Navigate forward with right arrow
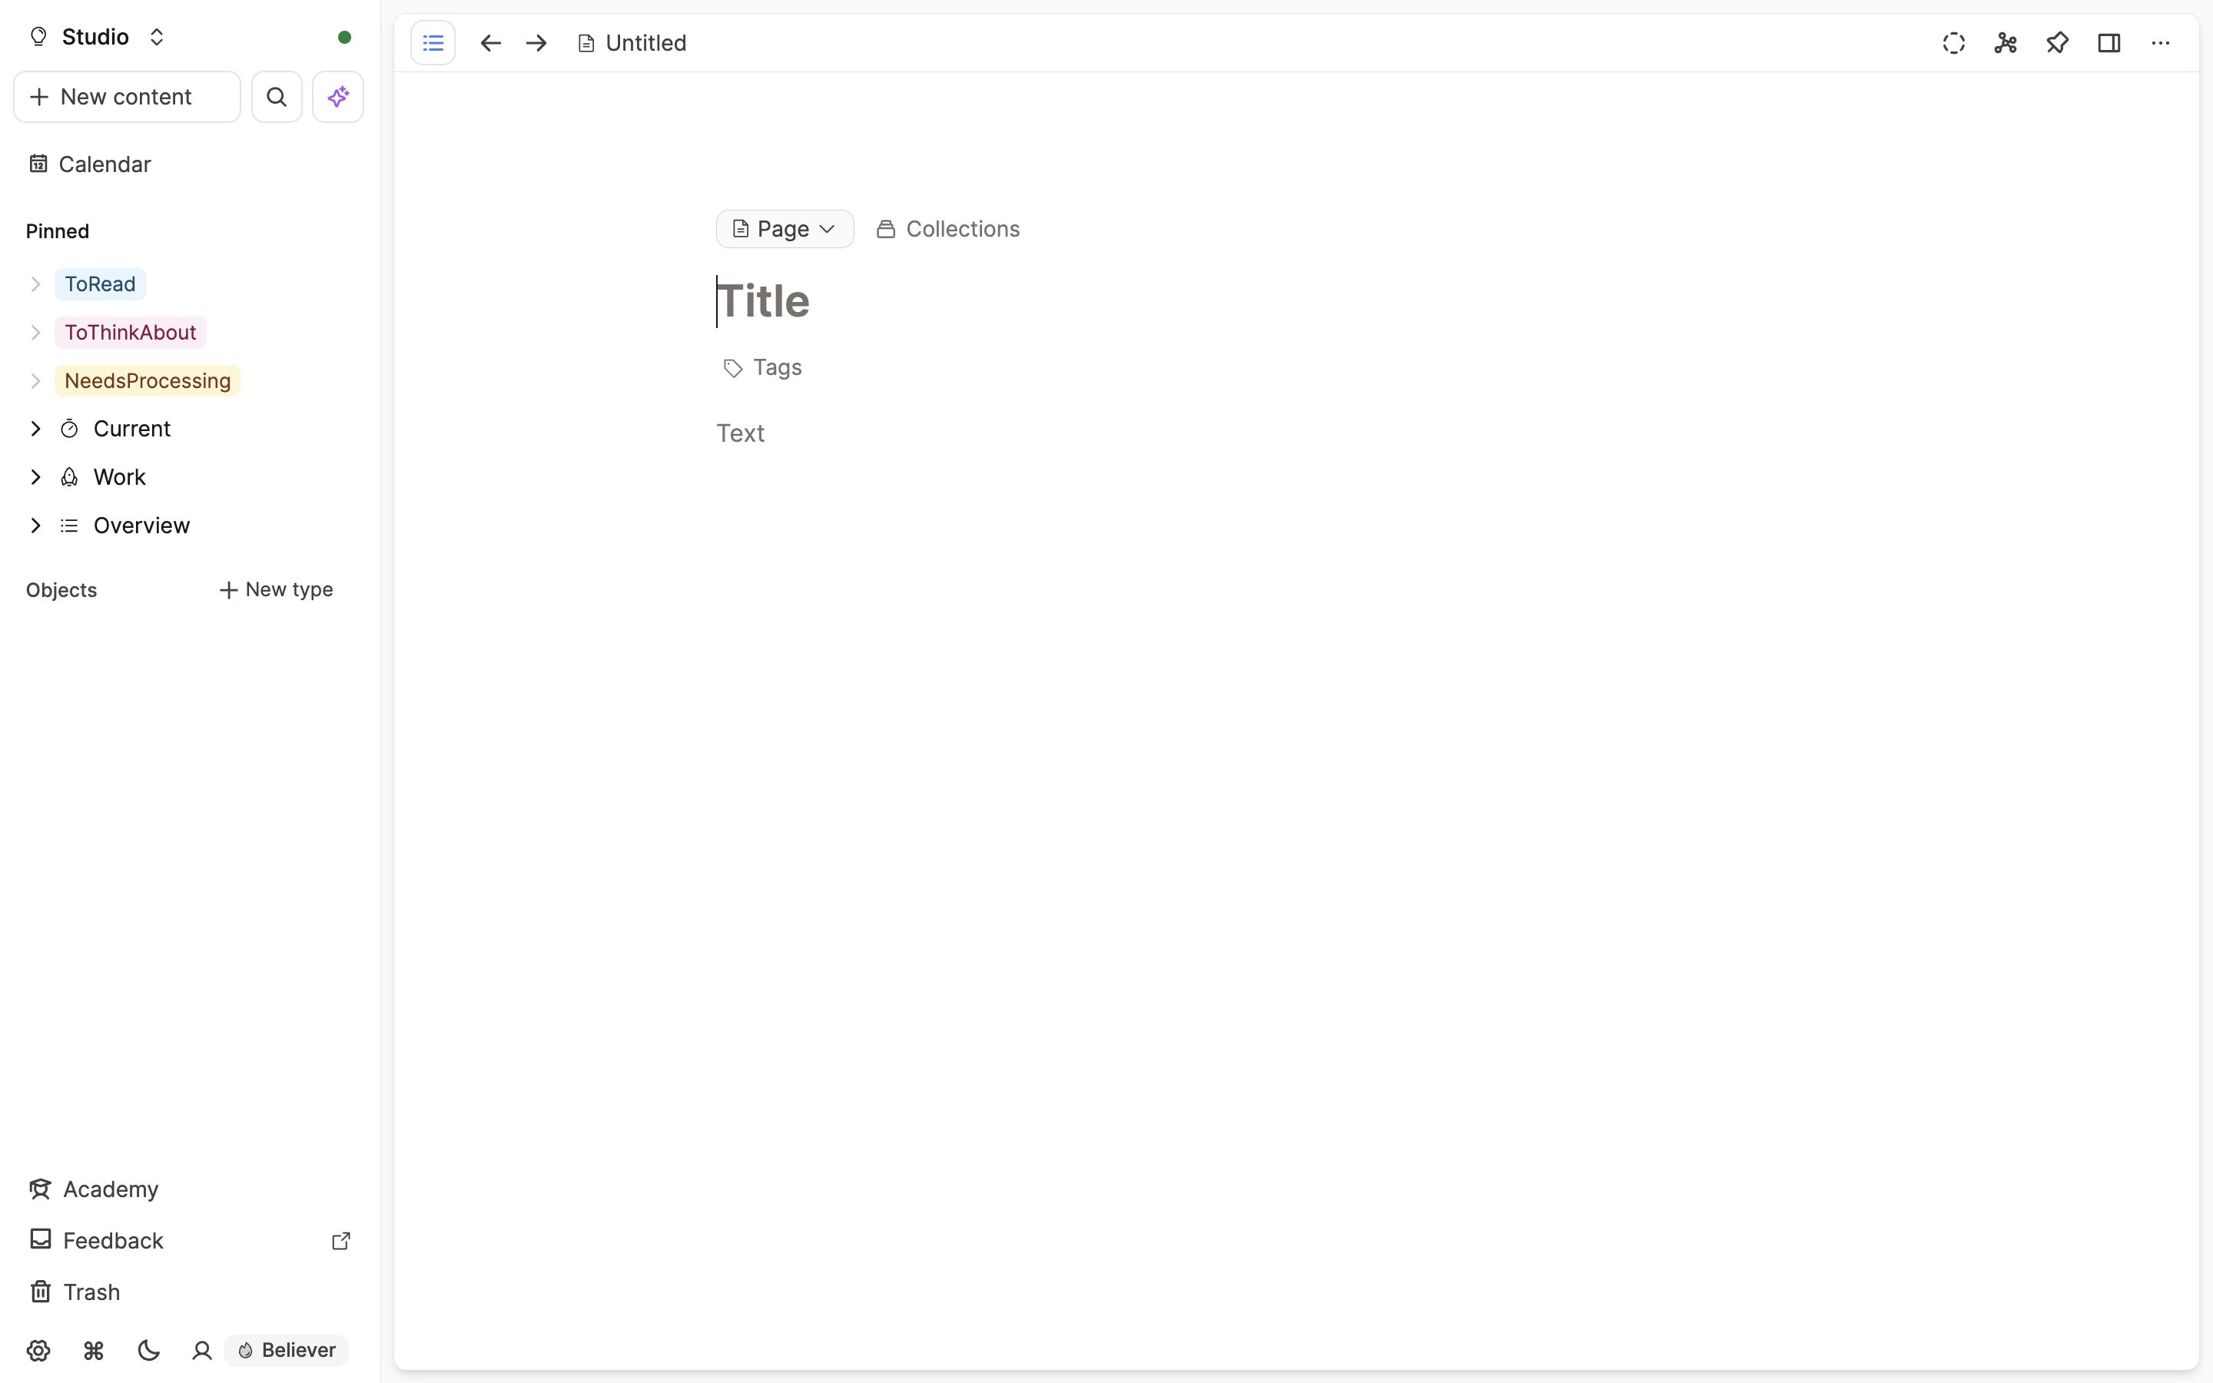 click(x=537, y=43)
